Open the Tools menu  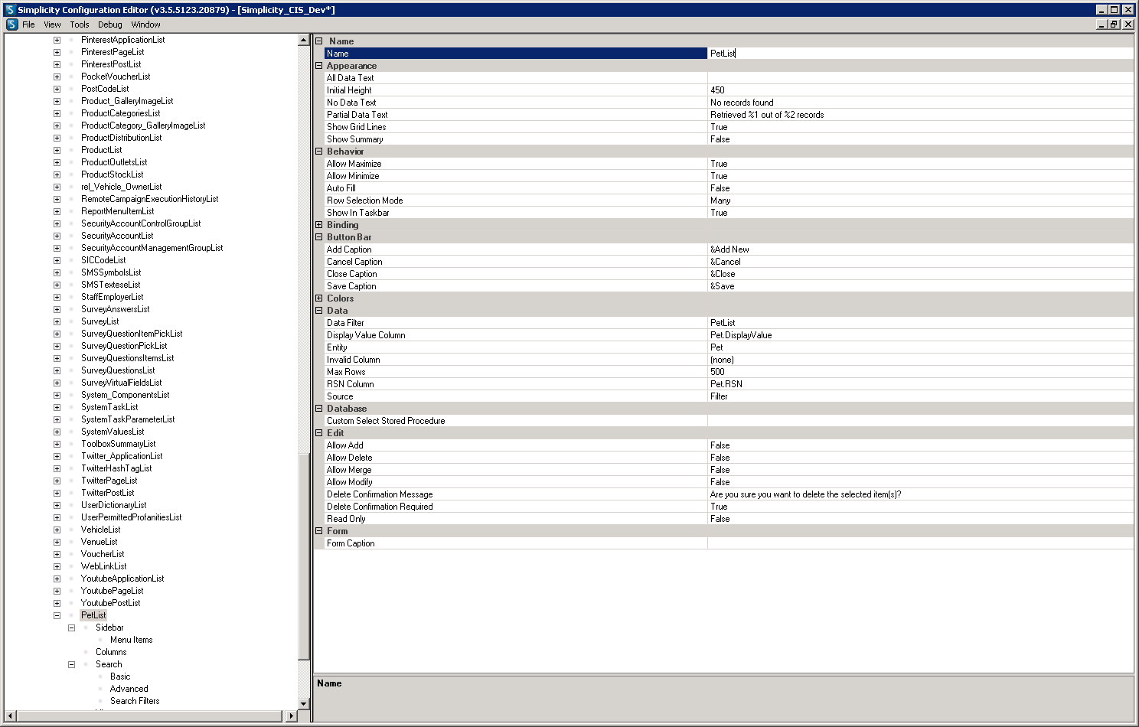(x=80, y=24)
